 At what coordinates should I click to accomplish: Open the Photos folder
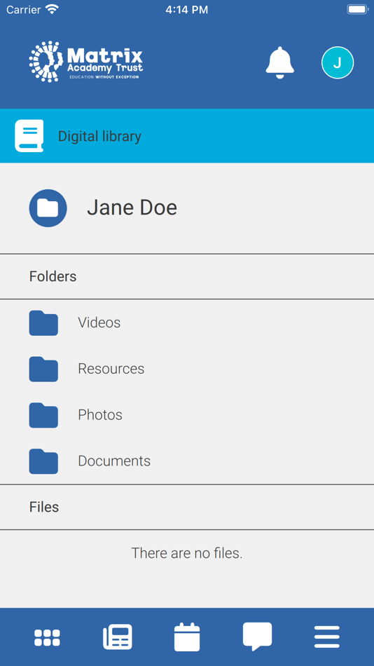pos(187,415)
